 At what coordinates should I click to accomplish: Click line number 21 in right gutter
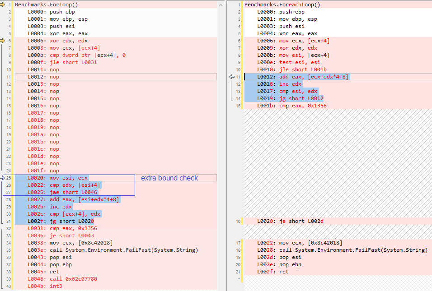point(238,272)
